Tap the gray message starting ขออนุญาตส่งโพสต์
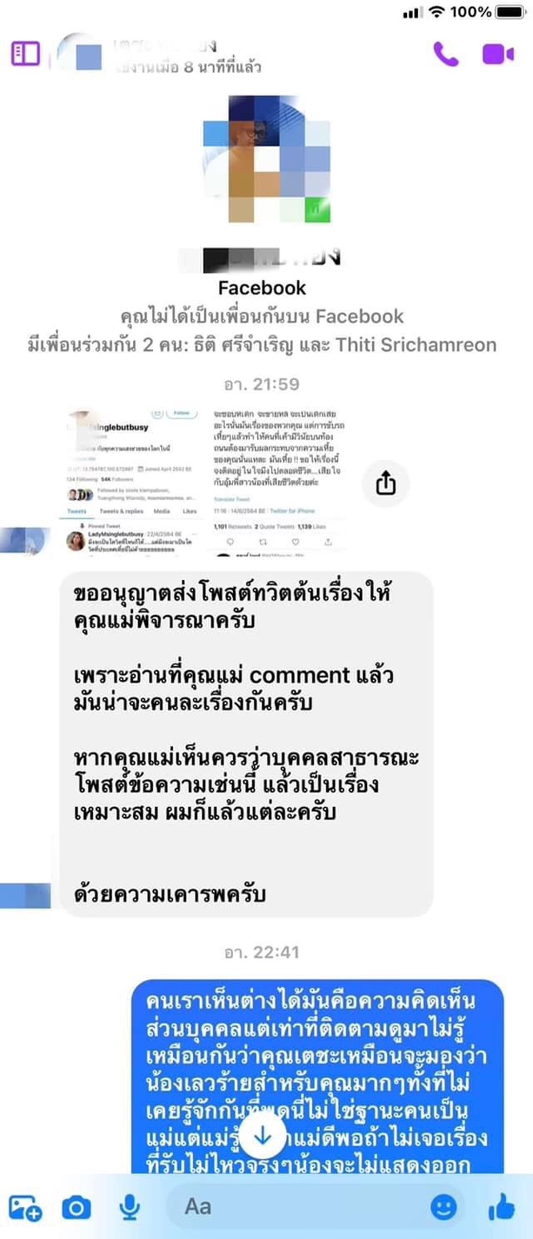 pos(246,744)
